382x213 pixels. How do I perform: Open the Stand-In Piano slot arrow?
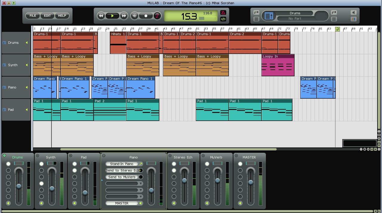point(141,164)
